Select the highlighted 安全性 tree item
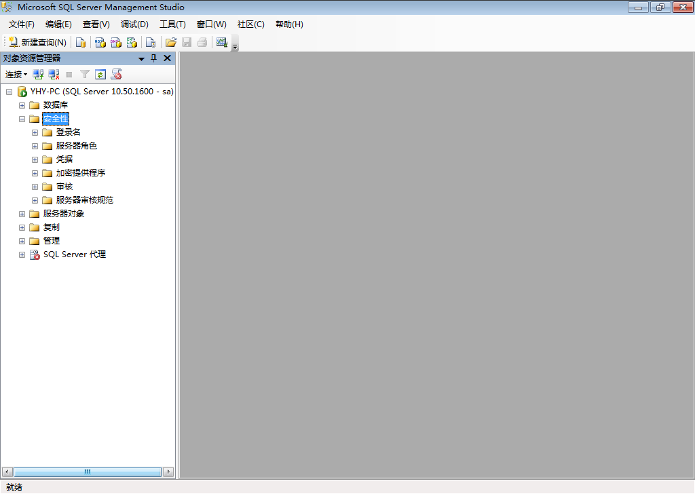Image resolution: width=695 pixels, height=494 pixels. pyautogui.click(x=56, y=119)
